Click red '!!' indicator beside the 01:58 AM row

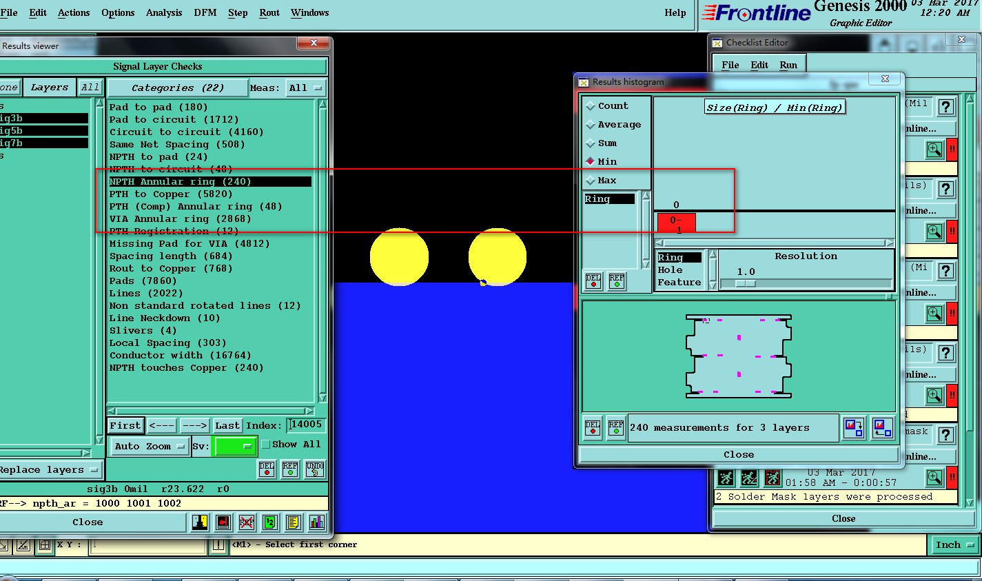click(952, 477)
